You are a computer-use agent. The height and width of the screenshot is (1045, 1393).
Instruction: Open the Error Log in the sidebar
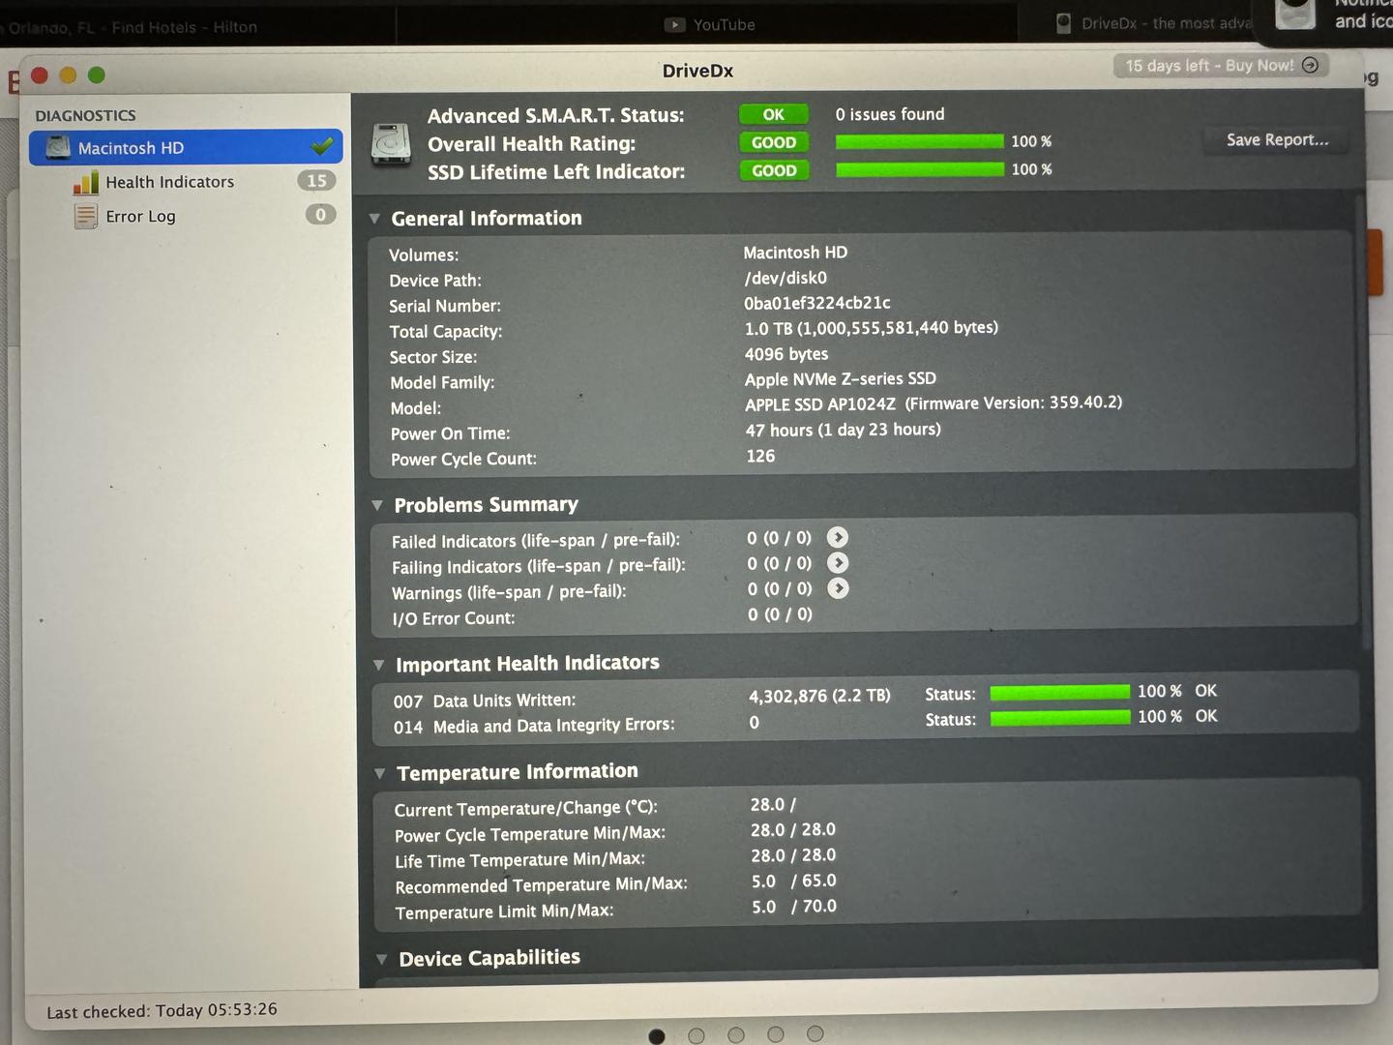(x=186, y=216)
